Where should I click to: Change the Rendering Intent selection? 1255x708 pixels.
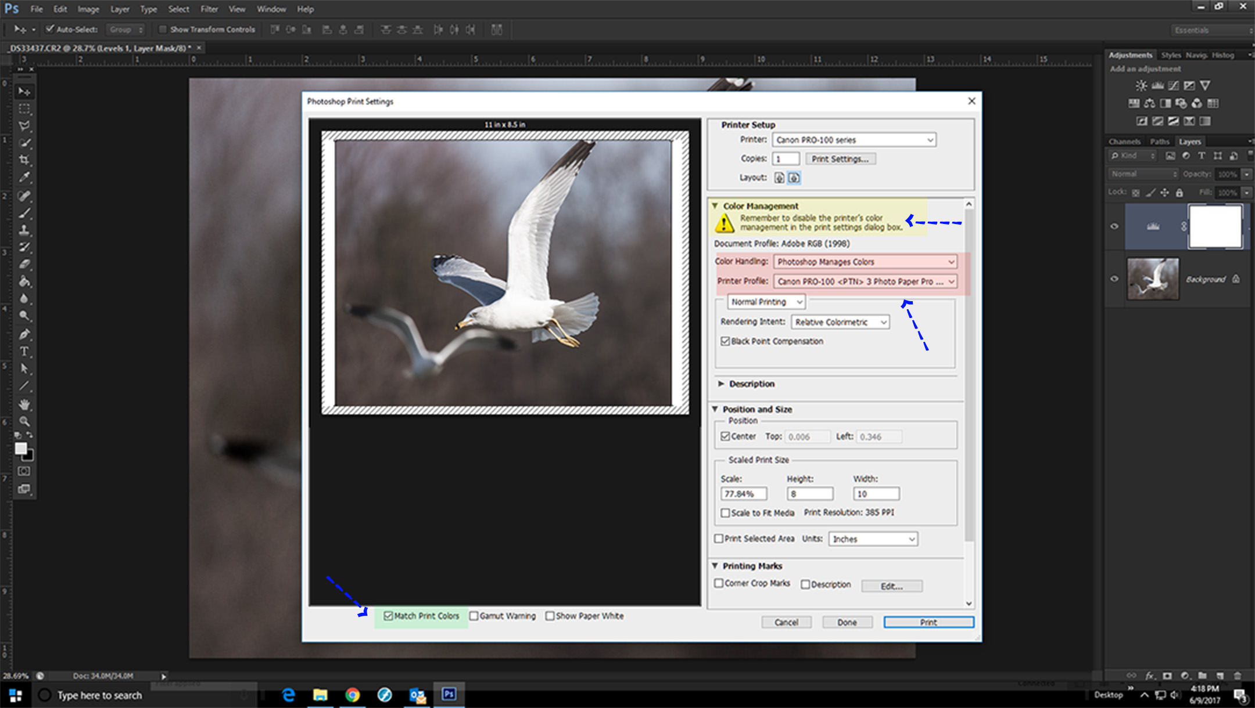pyautogui.click(x=839, y=322)
